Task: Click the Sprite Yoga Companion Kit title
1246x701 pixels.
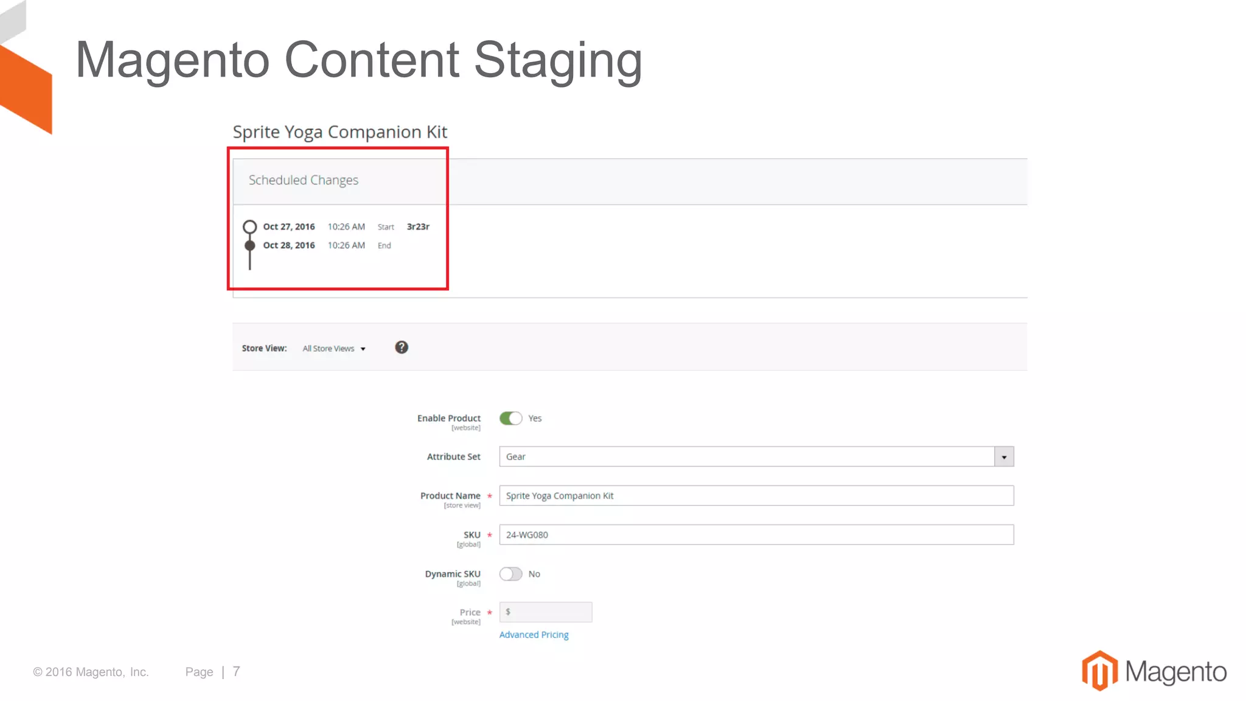Action: [x=340, y=132]
